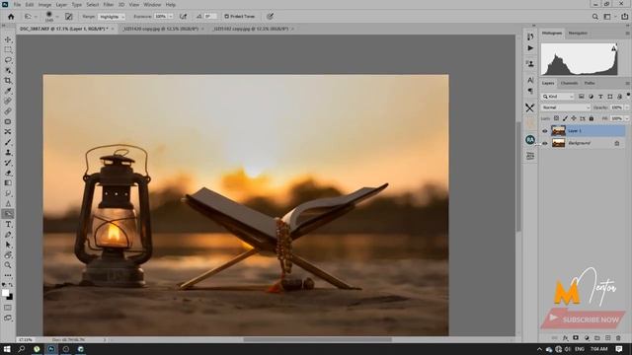
Task: Open the Range Highlights dropdown
Action: pos(112,17)
